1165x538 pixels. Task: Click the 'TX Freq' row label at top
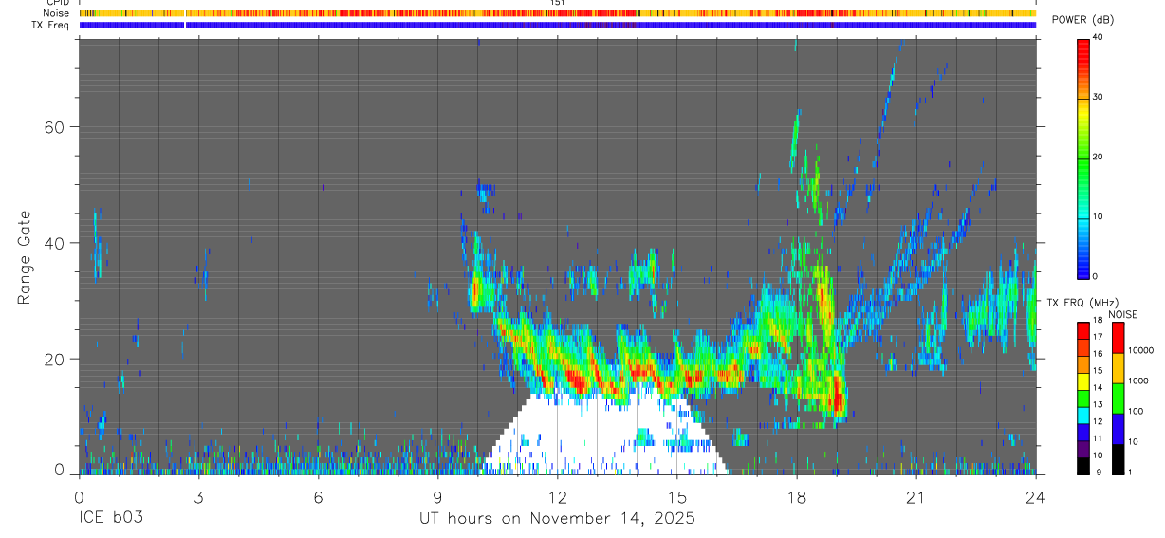[50, 25]
